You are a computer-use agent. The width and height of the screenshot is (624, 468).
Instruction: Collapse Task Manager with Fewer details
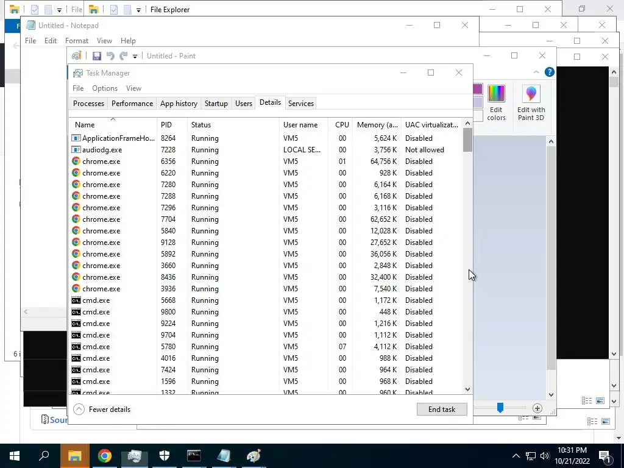102,409
